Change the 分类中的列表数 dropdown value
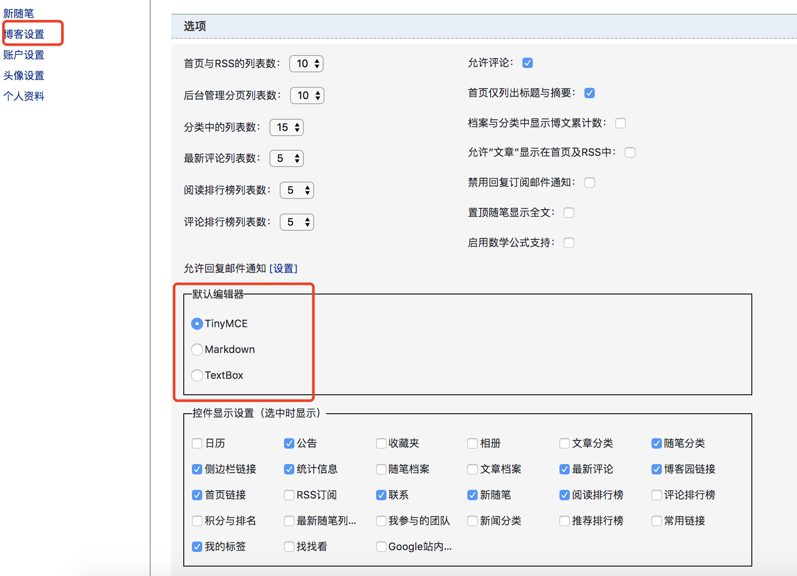This screenshot has height=576, width=797. coord(287,127)
